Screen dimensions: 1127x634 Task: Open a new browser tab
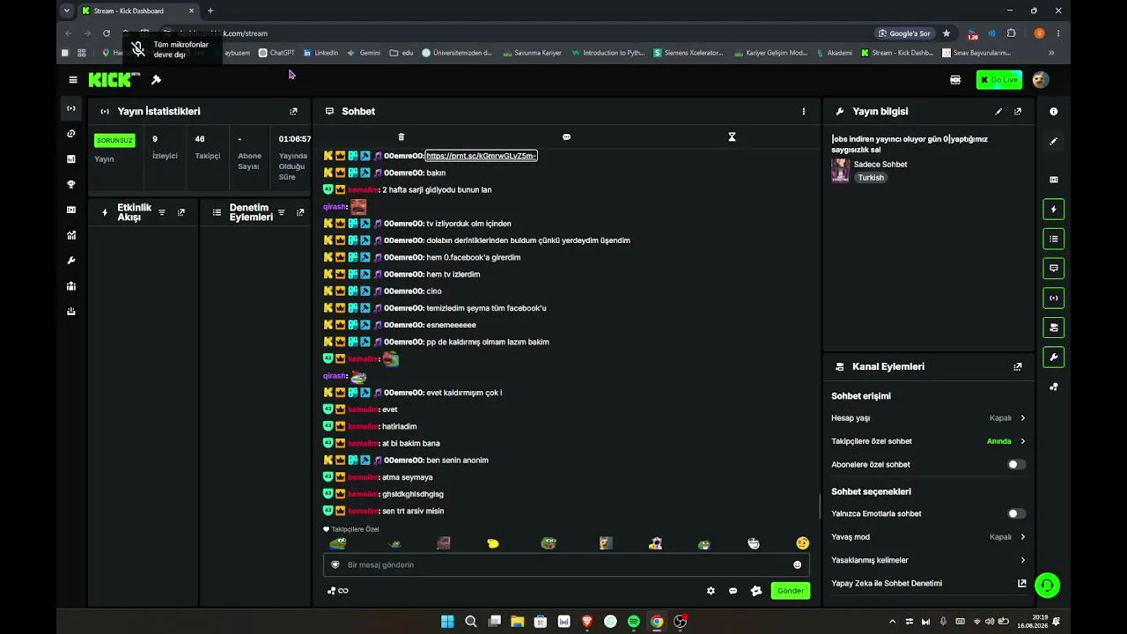pyautogui.click(x=210, y=11)
